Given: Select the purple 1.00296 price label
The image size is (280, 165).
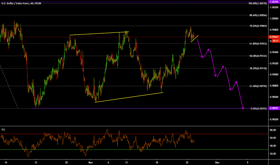Looking at the screenshot, I should pyautogui.click(x=274, y=2).
